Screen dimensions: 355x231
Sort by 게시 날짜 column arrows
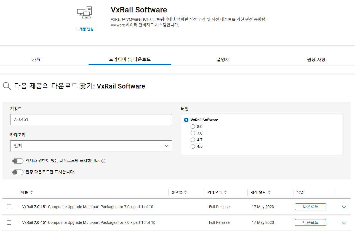click(269, 192)
